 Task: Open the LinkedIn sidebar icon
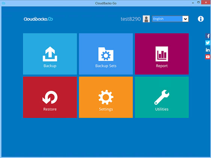tap(208, 50)
